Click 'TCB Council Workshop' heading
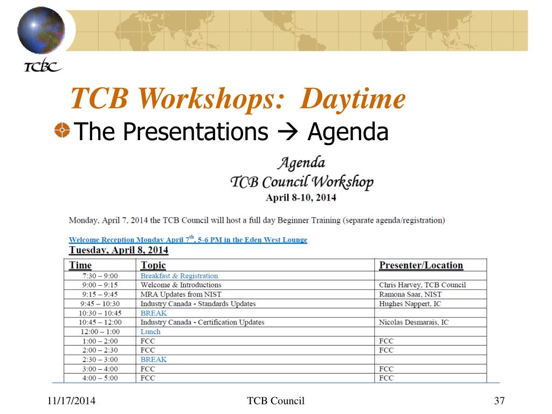Image resolution: width=552 pixels, height=414 pixels. point(302,182)
